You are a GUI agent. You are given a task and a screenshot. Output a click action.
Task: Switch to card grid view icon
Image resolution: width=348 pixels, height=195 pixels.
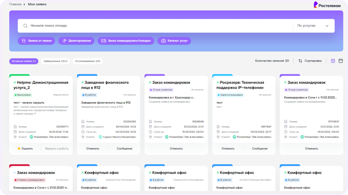[333, 61]
